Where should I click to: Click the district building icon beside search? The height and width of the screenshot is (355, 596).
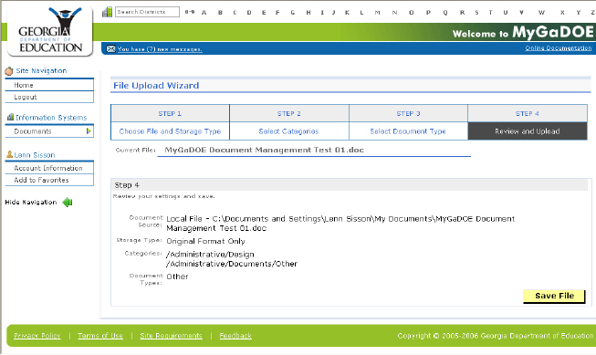[107, 12]
